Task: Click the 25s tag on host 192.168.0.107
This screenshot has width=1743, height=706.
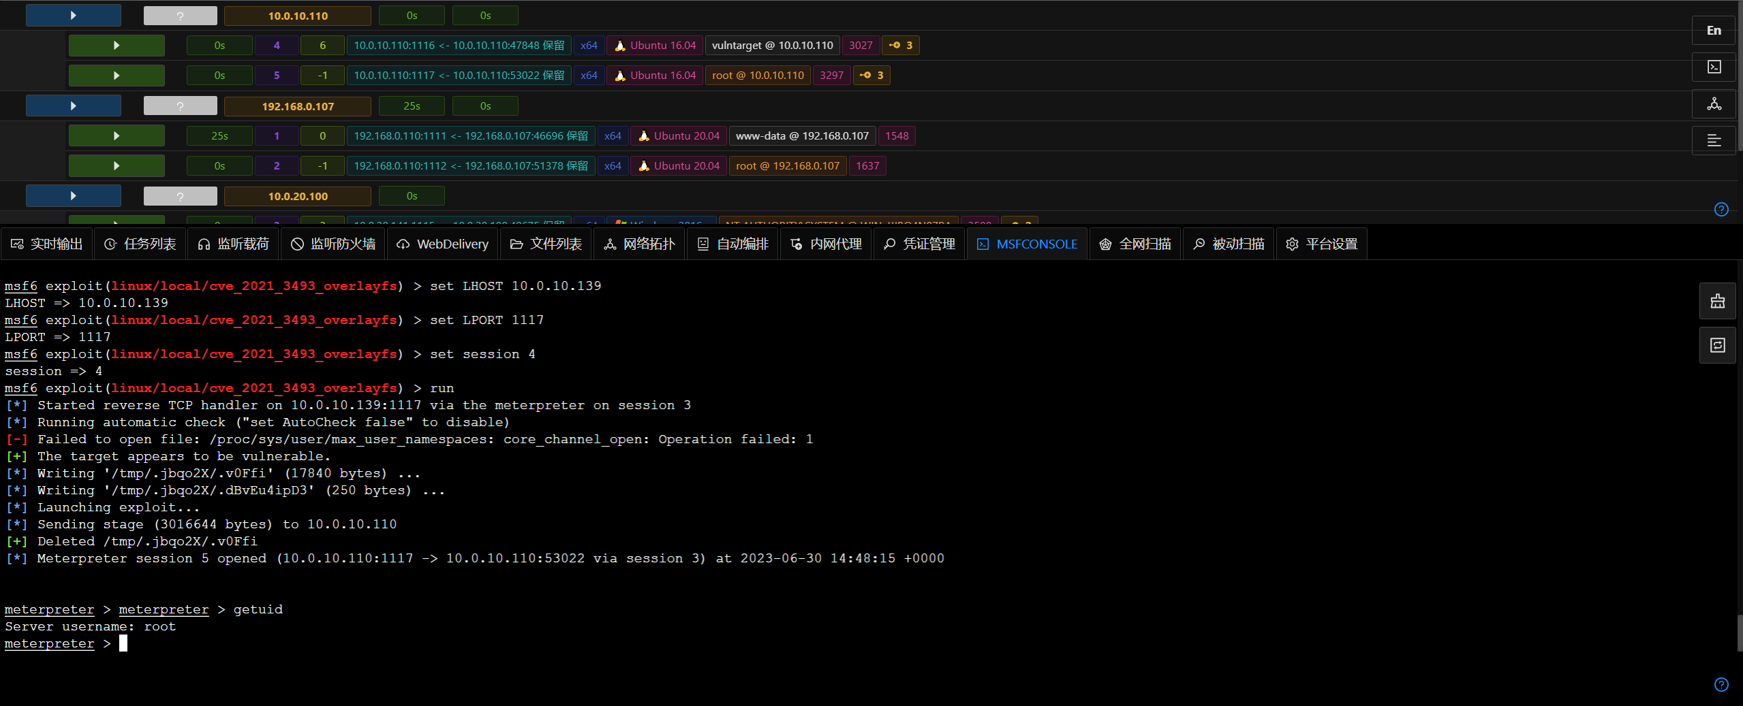Action: coord(412,106)
